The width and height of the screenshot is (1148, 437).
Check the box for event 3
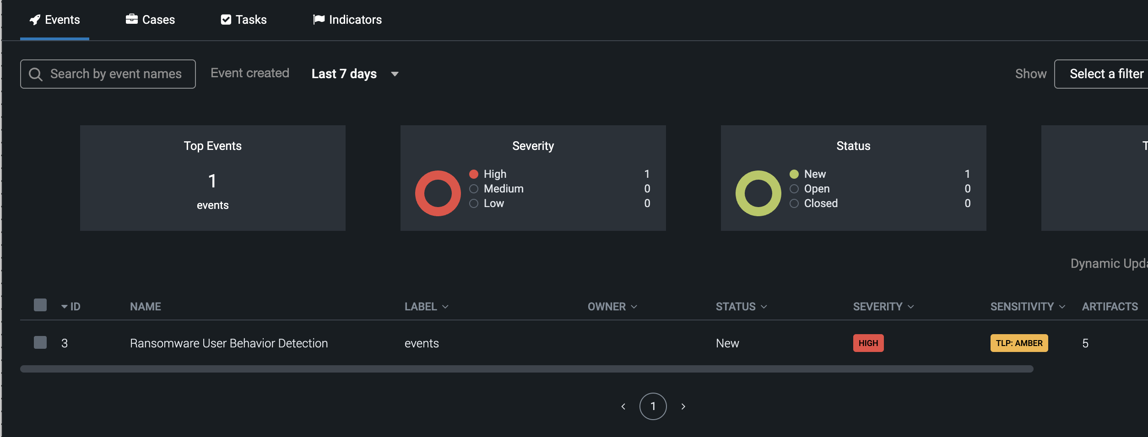(40, 343)
